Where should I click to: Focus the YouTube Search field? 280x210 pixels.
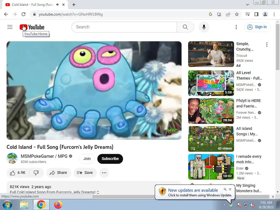tap(124, 27)
